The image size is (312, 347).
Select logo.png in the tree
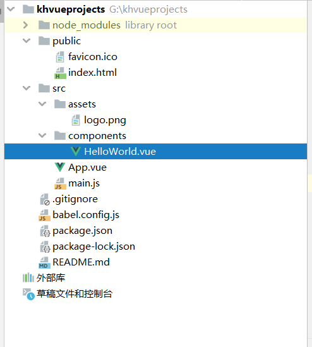105,121
